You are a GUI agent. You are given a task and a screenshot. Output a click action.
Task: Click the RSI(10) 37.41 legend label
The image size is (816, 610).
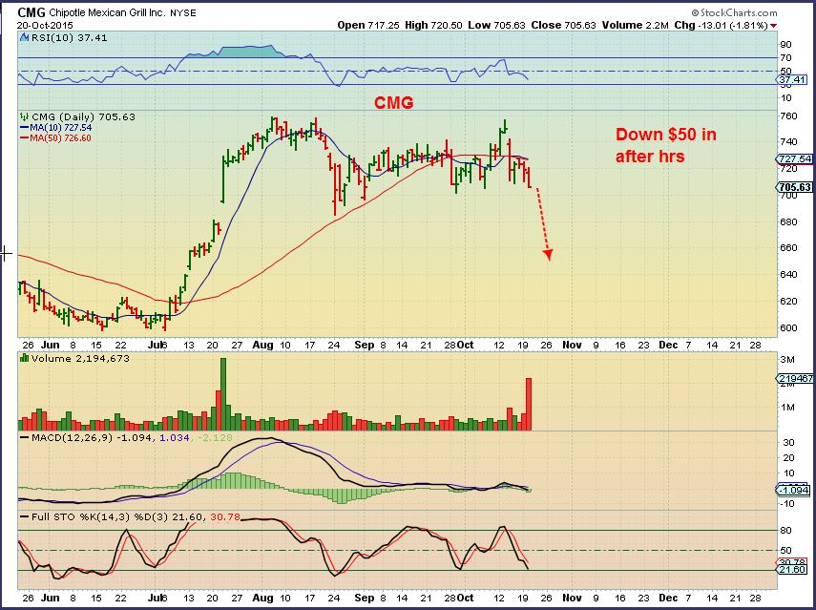(x=68, y=37)
